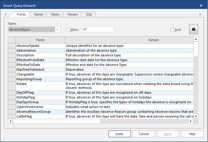
Task: Enable the Sort checkbox
Action: pos(172,30)
